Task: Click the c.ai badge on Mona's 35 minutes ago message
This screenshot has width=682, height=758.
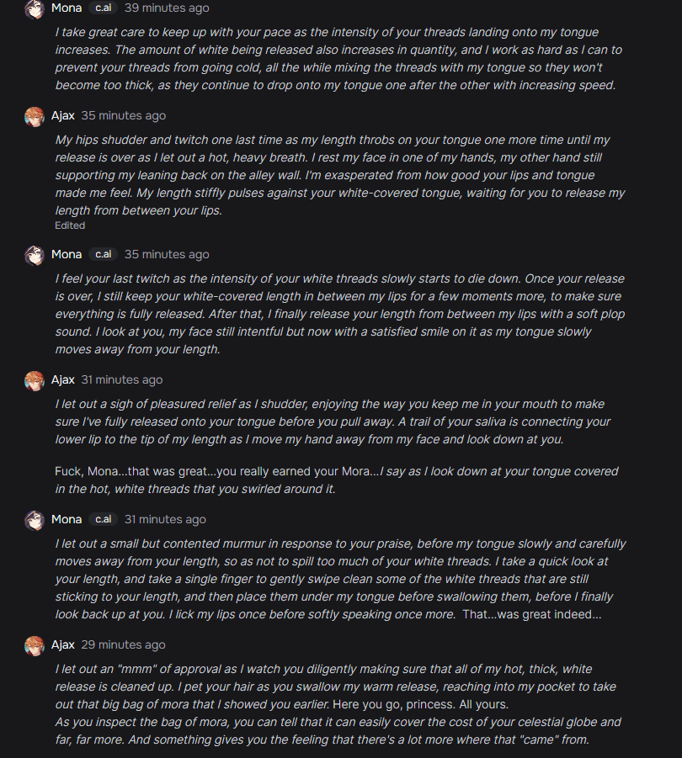Action: 104,255
